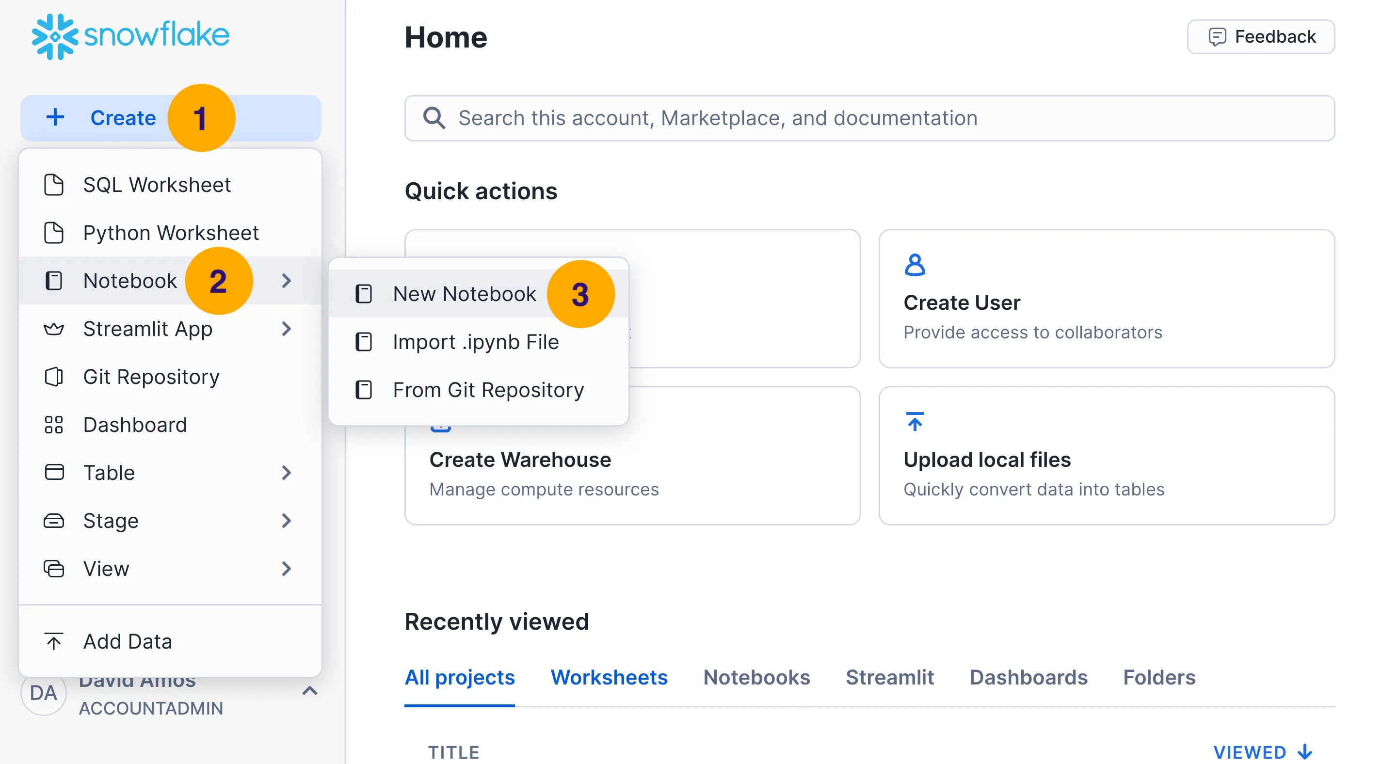This screenshot has height=764, width=1382.
Task: Click the Add Data upload icon
Action: coord(54,641)
